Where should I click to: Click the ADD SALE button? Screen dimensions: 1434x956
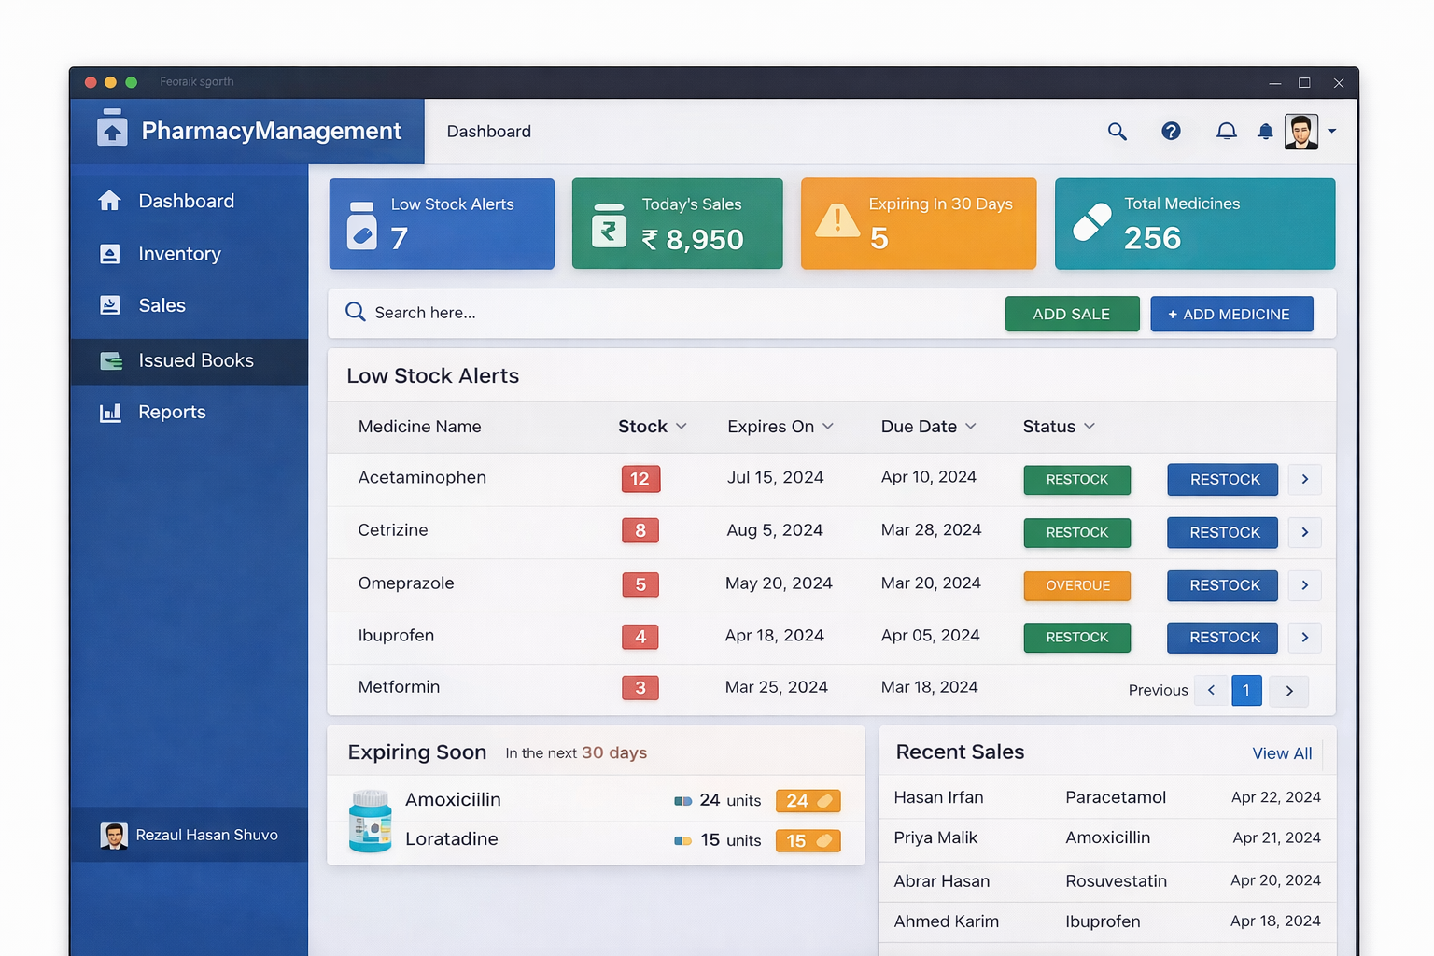coord(1072,314)
